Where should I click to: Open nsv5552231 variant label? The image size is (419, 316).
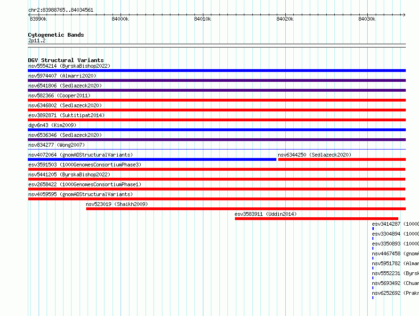(x=395, y=273)
